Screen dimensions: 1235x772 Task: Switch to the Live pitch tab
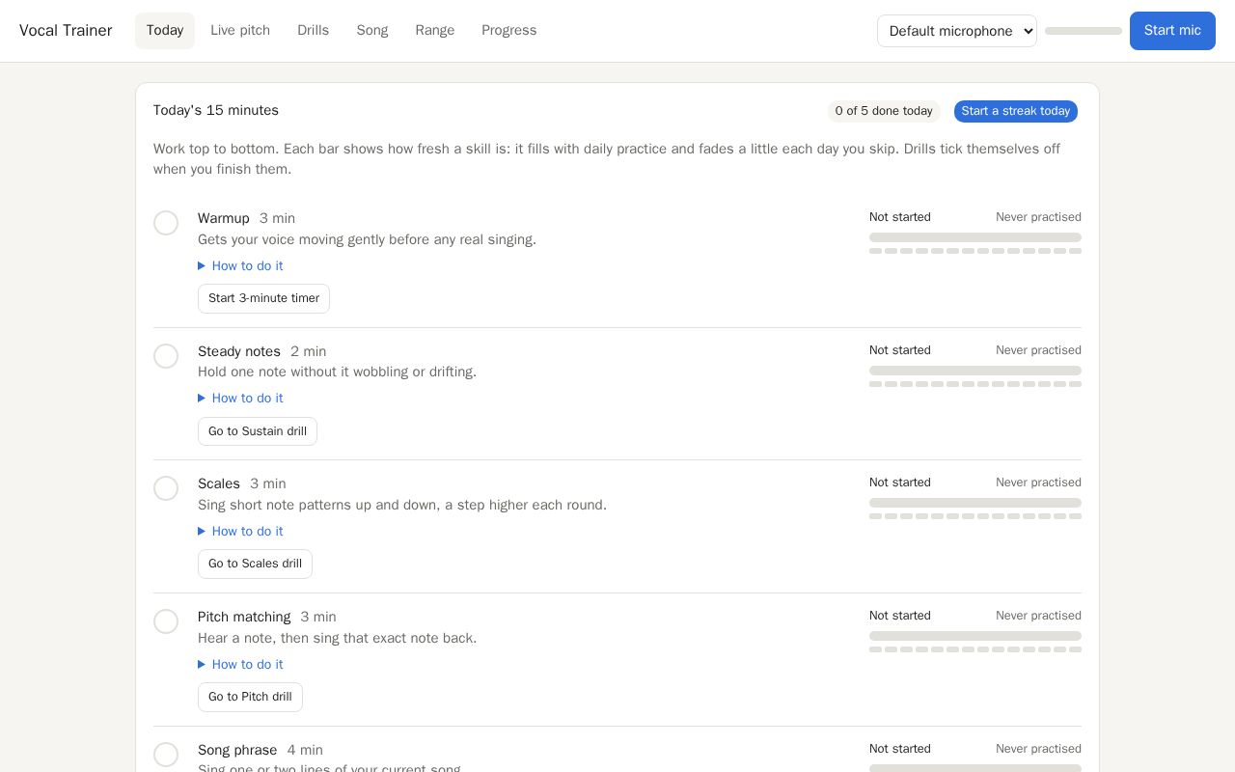[240, 31]
